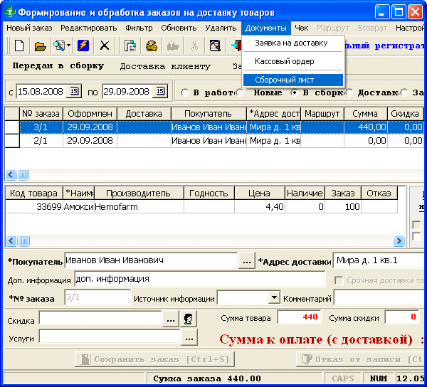Viewport: 427px width, 387px height.
Task: Click the orders table horizontal scrollbar
Action: click(213, 174)
